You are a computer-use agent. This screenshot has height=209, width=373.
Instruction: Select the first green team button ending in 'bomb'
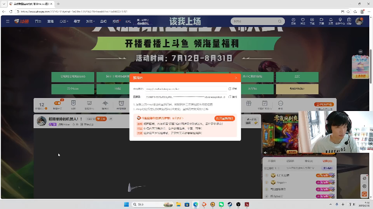click(73, 77)
